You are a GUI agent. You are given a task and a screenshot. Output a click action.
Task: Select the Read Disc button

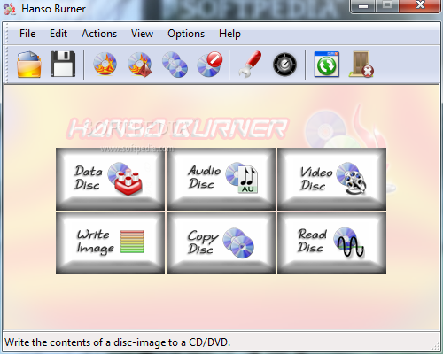click(331, 242)
